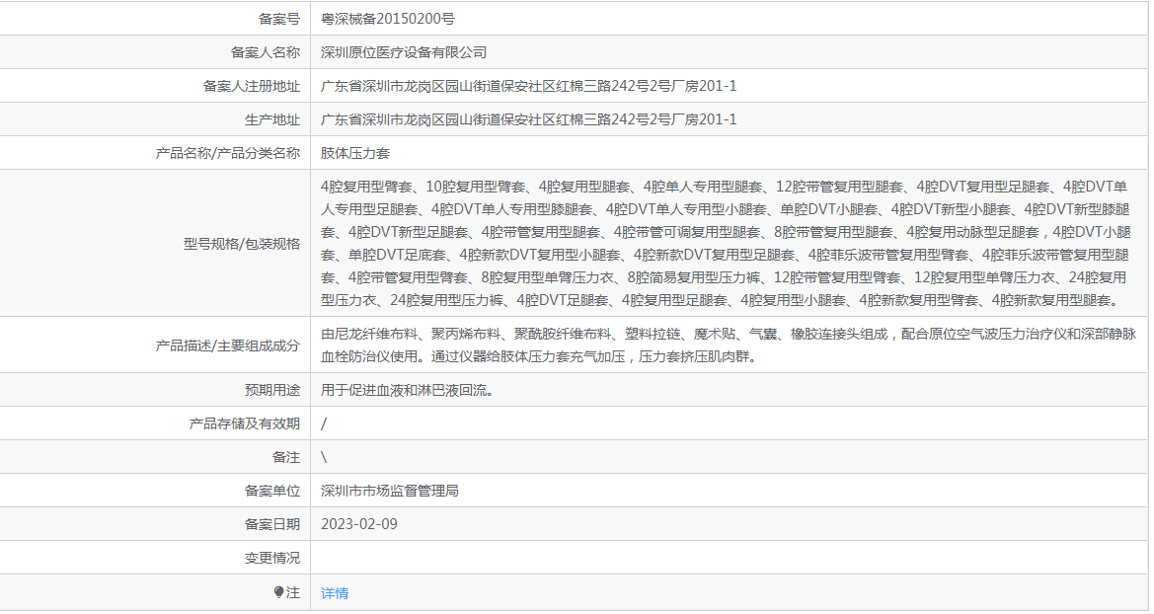Click product name 肢体压力套

[355, 153]
